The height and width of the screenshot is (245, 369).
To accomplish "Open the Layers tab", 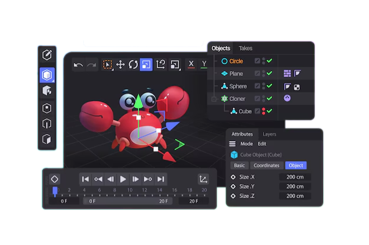I will 269,134.
